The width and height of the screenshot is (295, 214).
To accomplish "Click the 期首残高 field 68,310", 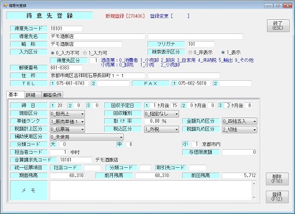I will [x=67, y=175].
